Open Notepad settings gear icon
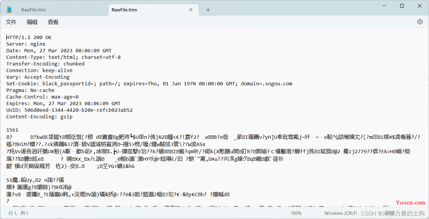The width and height of the screenshot is (429, 219). (420, 22)
